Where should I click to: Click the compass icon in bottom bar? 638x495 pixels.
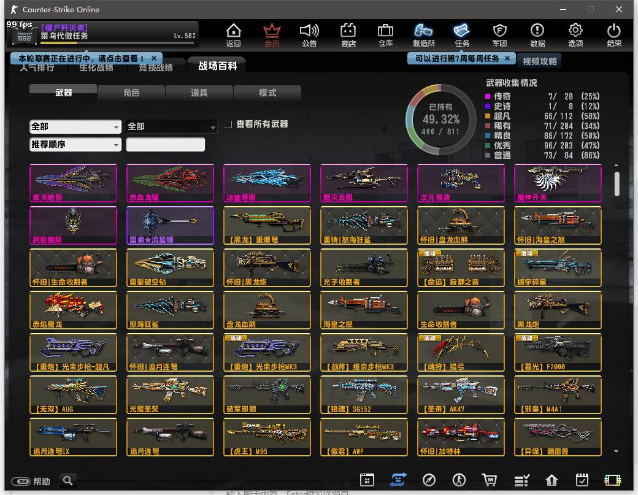(429, 480)
